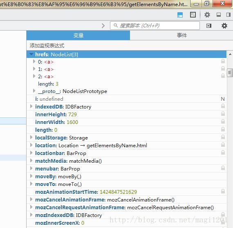
Task: Click the arrow before the script search box
Action: (x=103, y=26)
